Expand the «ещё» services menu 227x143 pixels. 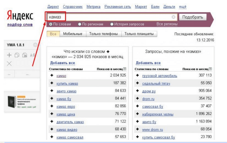tap(183, 7)
